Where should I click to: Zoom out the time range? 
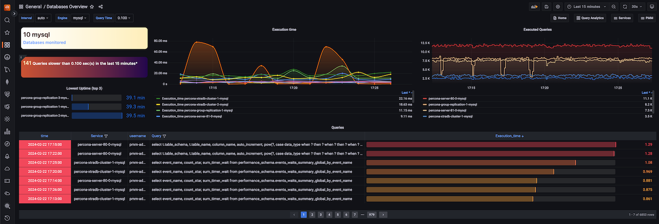[614, 7]
